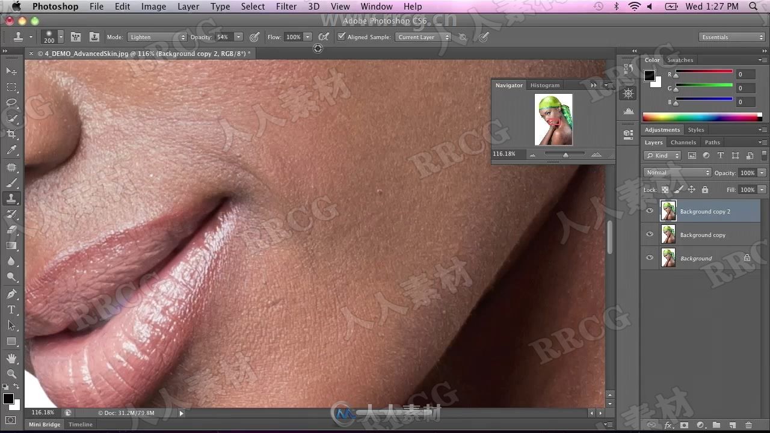Screen dimensions: 770x433
Task: Click the color spectrum ramp in Color panel
Action: point(702,117)
